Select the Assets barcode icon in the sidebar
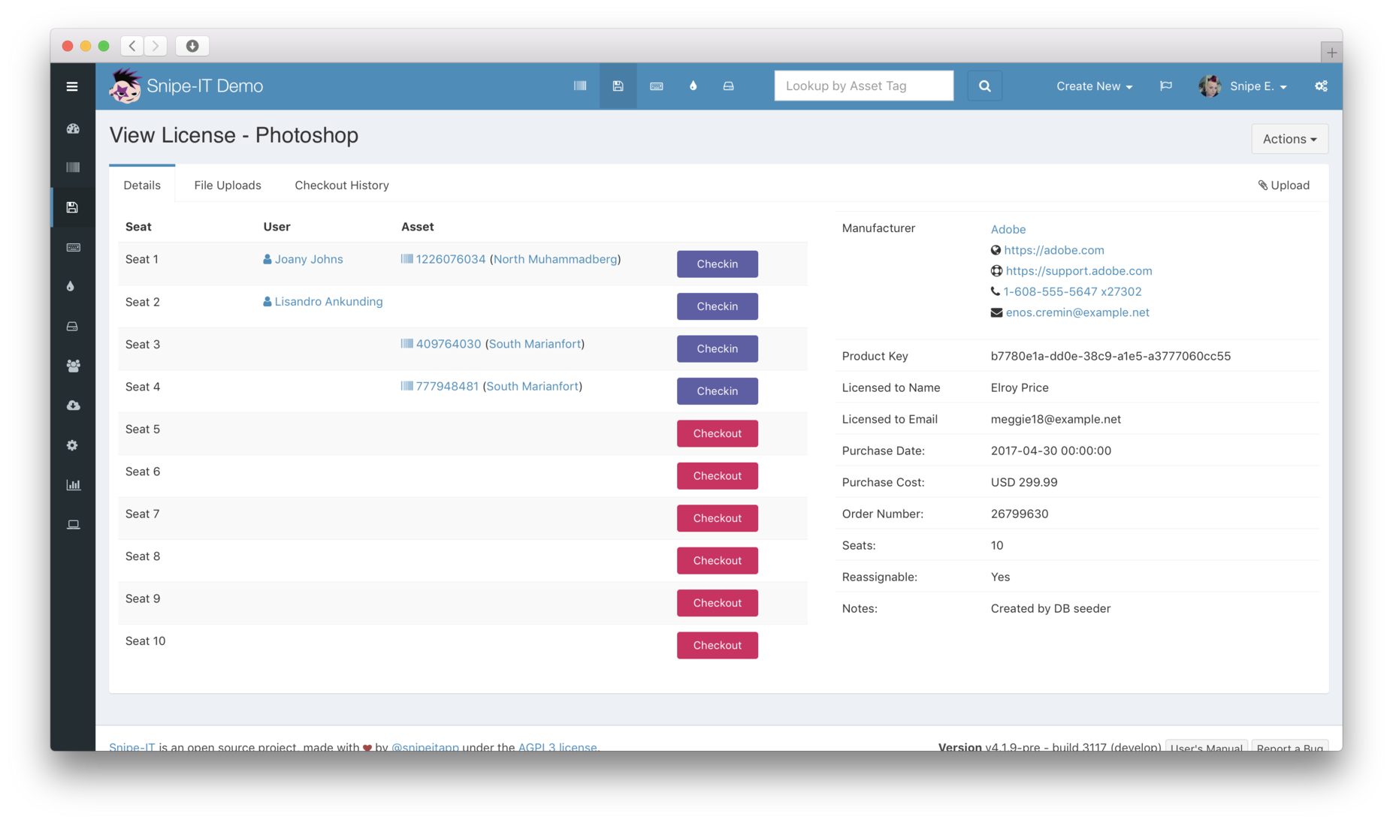The height and width of the screenshot is (823, 1393). [x=73, y=167]
